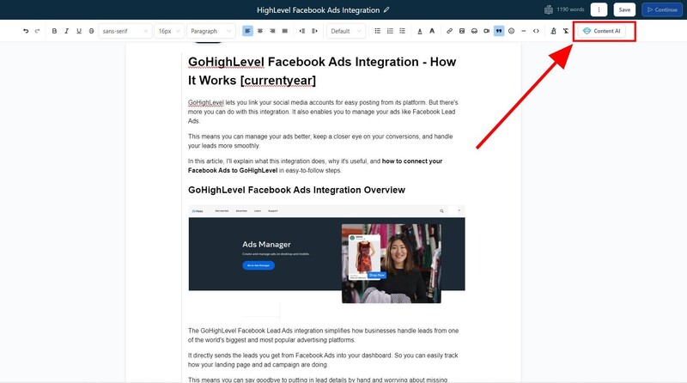The height and width of the screenshot is (383, 687).
Task: Place cursor in the main article heading
Action: 322,71
